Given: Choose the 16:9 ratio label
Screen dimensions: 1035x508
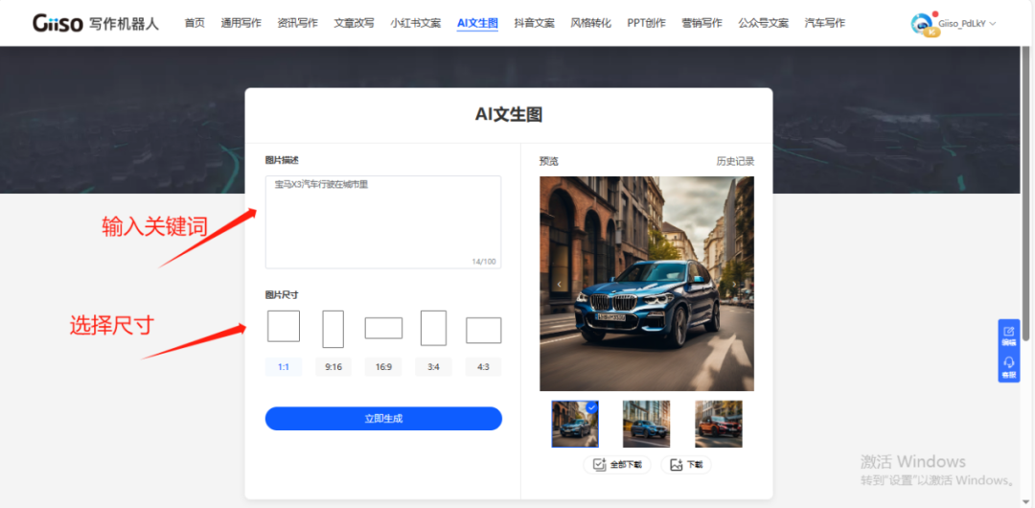Looking at the screenshot, I should (x=383, y=367).
